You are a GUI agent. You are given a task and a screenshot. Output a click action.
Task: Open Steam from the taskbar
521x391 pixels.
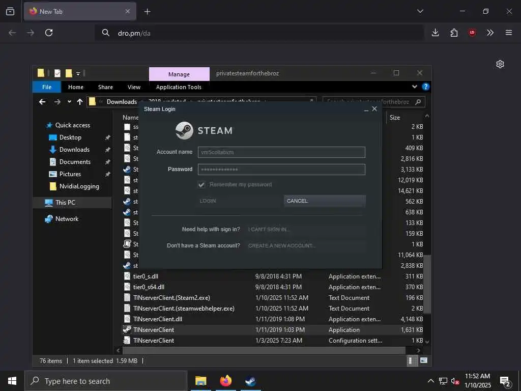(x=250, y=381)
